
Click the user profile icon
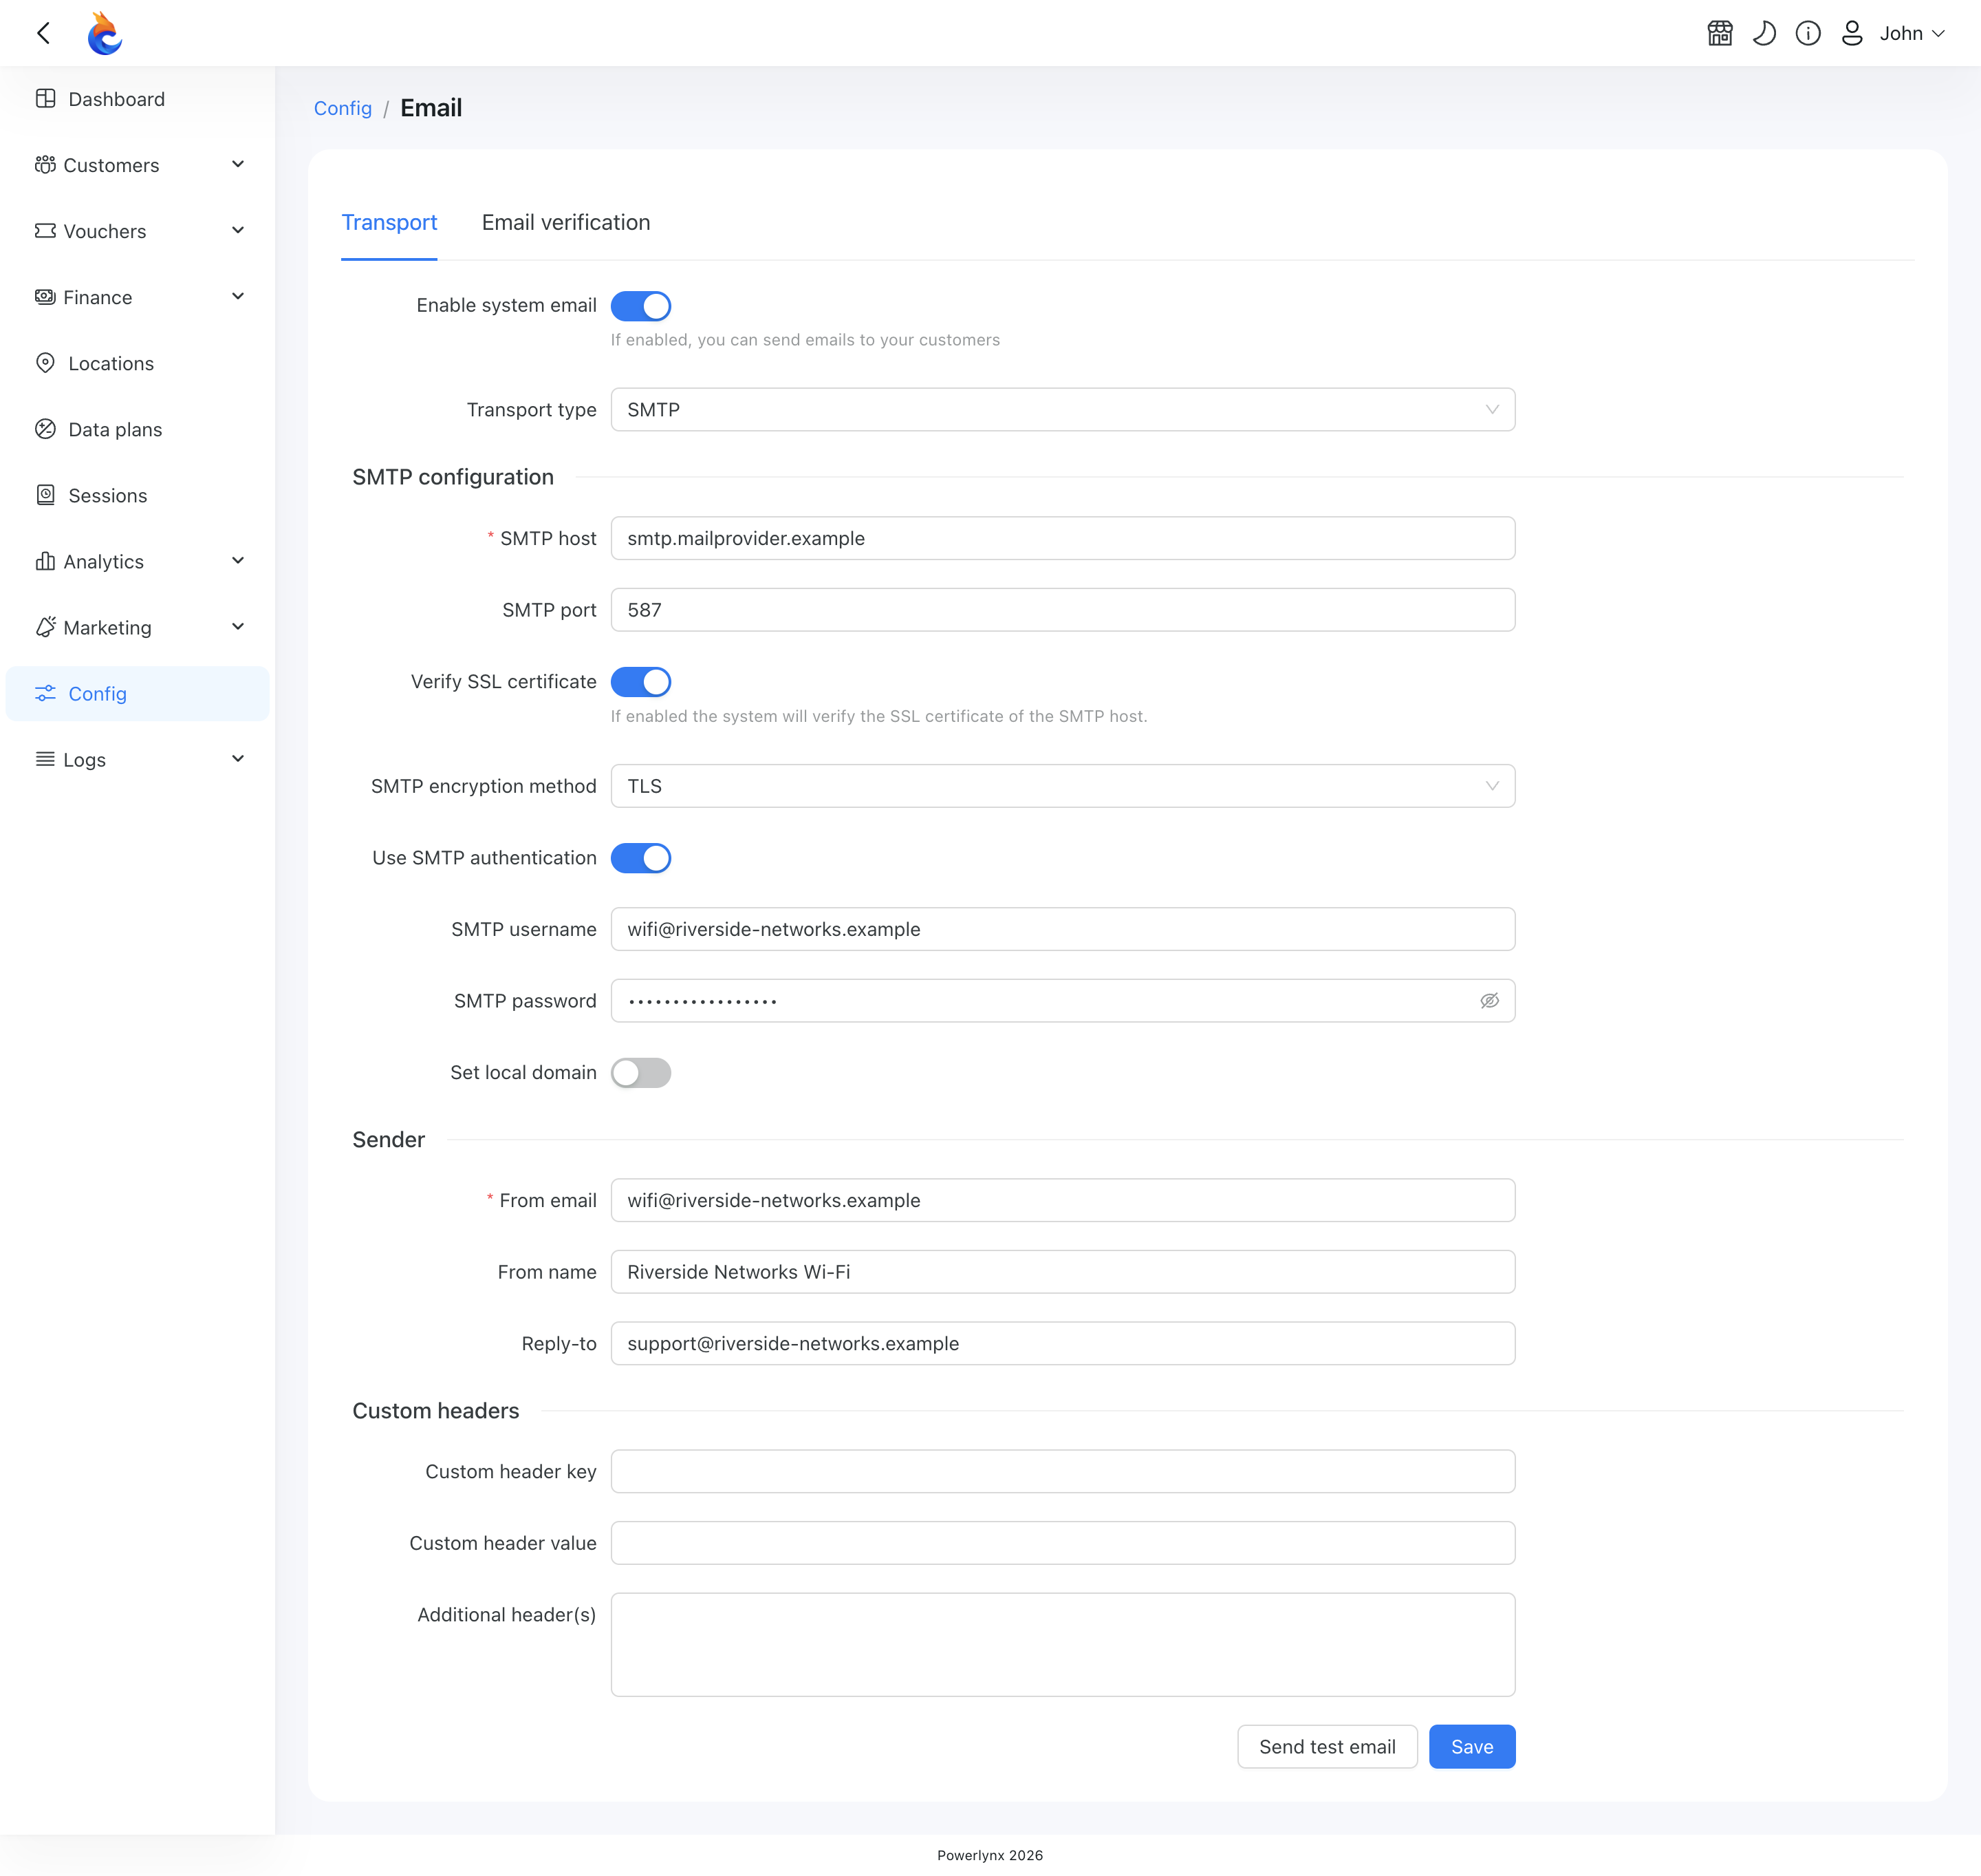[1852, 33]
